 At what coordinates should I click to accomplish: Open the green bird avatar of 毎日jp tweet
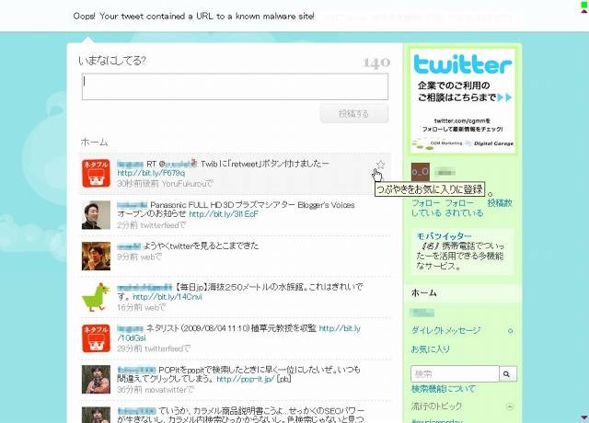[x=96, y=297]
